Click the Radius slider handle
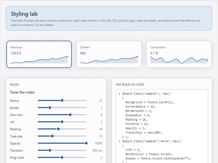Image resolution: width=218 pixels, height=163 pixels. point(62,101)
